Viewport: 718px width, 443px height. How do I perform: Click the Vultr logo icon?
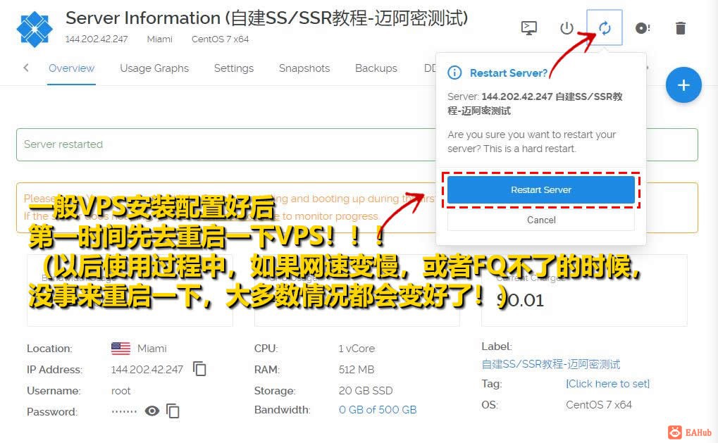point(35,30)
